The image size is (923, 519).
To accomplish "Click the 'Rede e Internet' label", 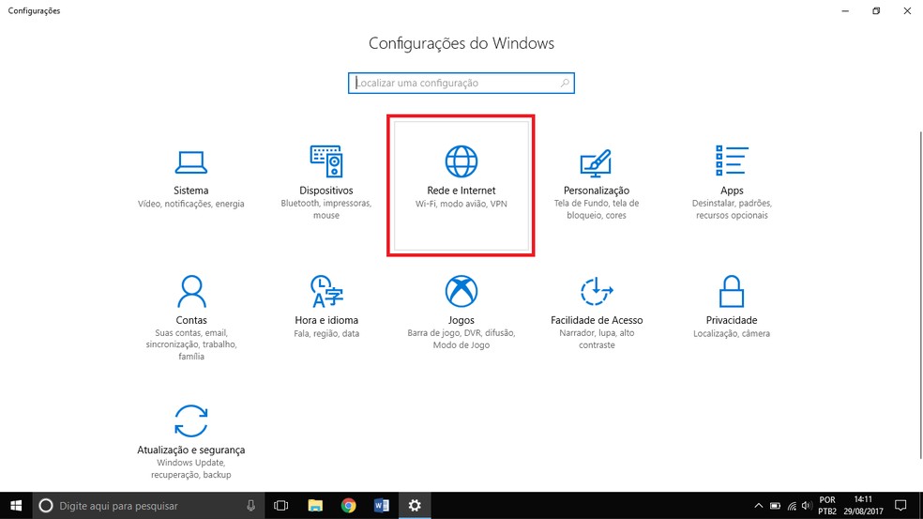I will click(x=461, y=191).
